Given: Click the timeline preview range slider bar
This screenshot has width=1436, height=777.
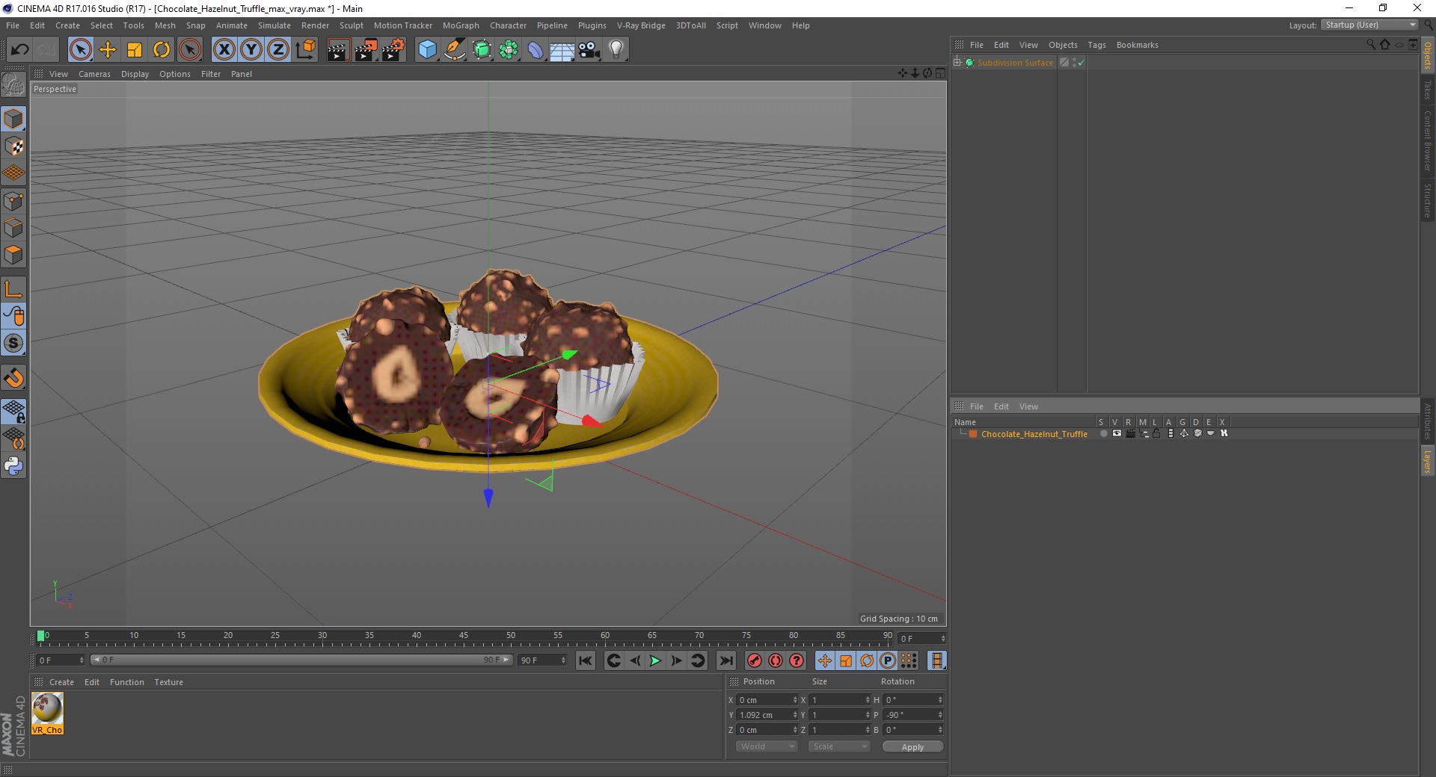Looking at the screenshot, I should pos(301,660).
